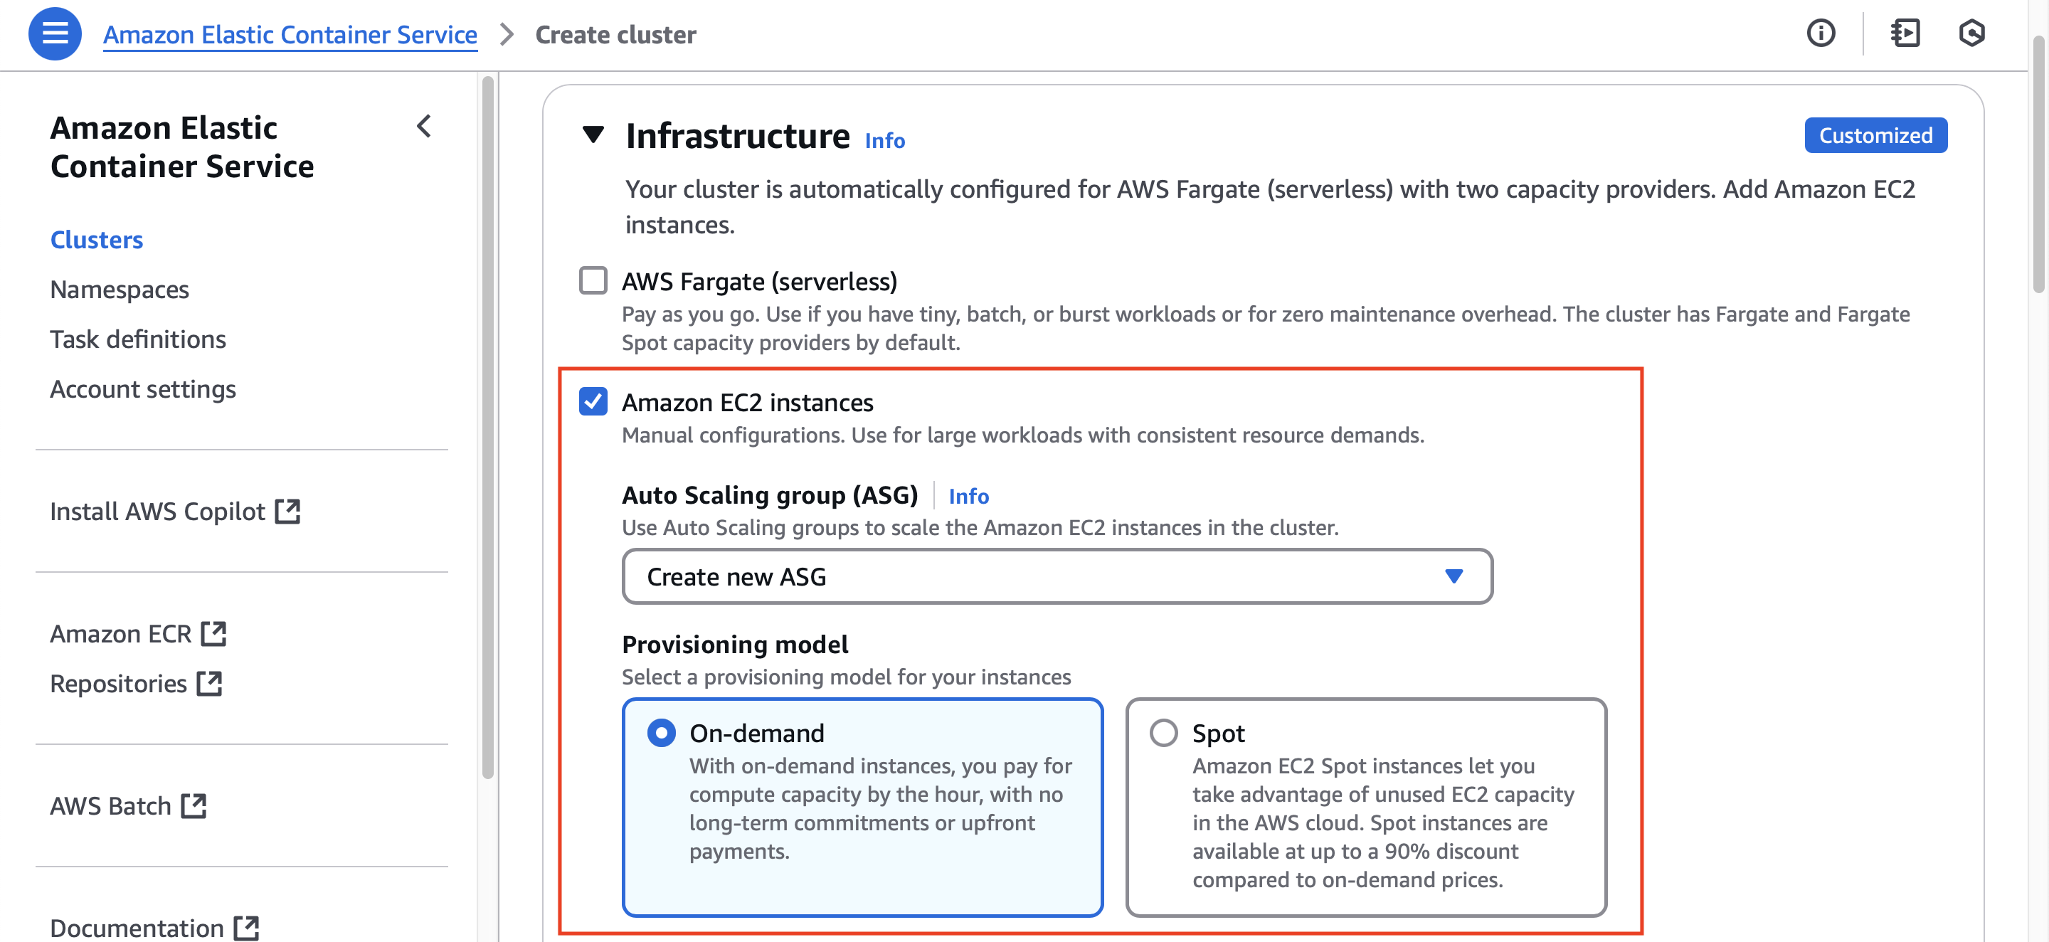This screenshot has height=942, width=2049.
Task: Collapse the side navigation with the chevron
Action: [x=425, y=127]
